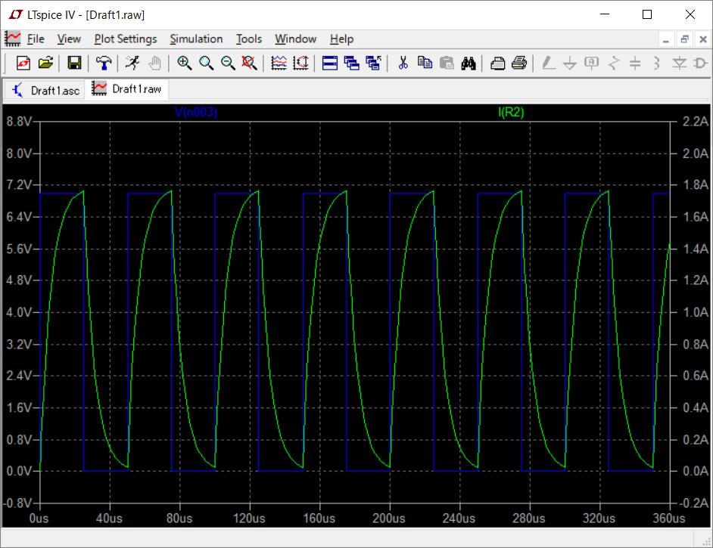Open the Simulation menu

coord(196,39)
